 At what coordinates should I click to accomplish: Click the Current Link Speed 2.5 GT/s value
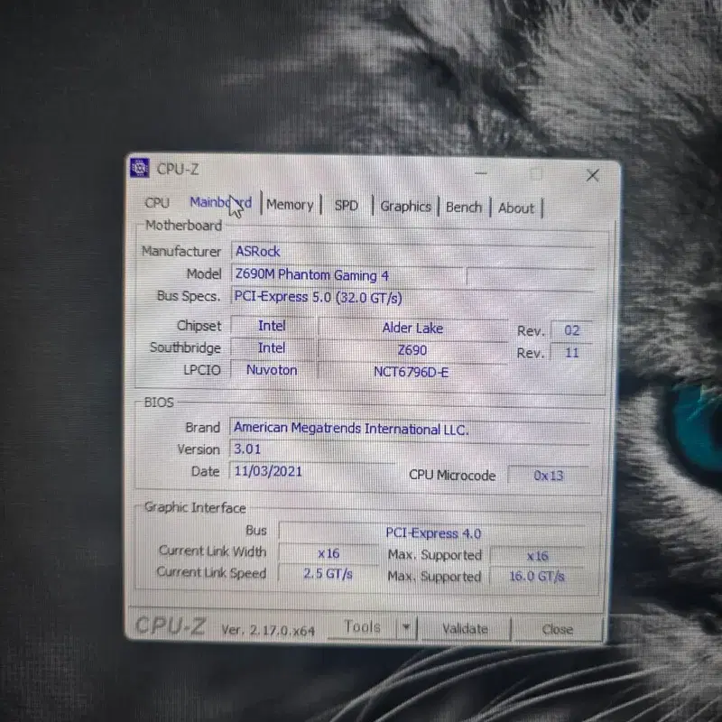pos(328,574)
